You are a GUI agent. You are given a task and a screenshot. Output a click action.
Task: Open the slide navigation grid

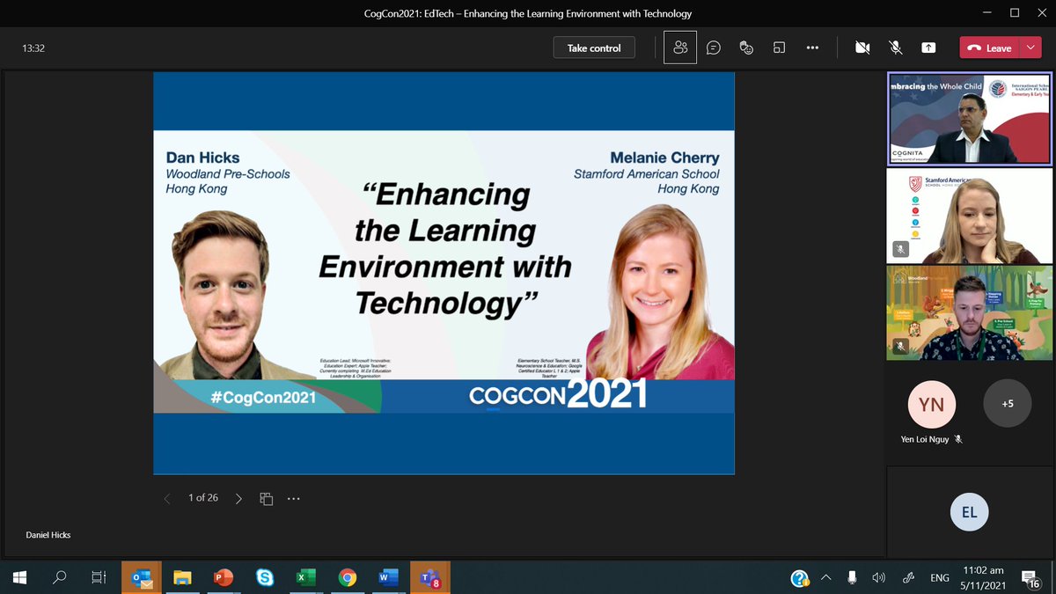tap(266, 498)
